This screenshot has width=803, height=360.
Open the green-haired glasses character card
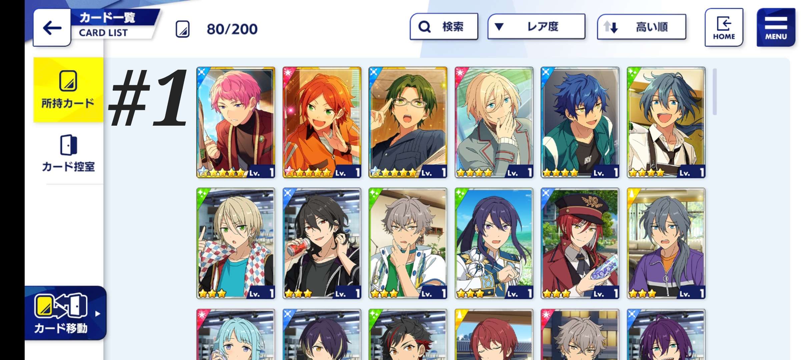coord(408,122)
